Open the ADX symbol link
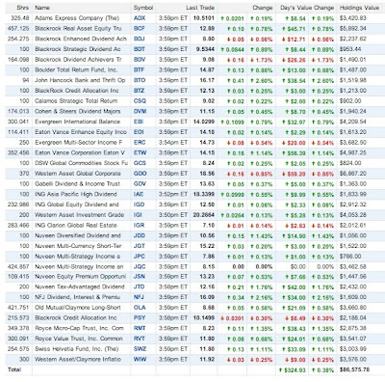The width and height of the screenshot is (385, 382). click(x=140, y=18)
